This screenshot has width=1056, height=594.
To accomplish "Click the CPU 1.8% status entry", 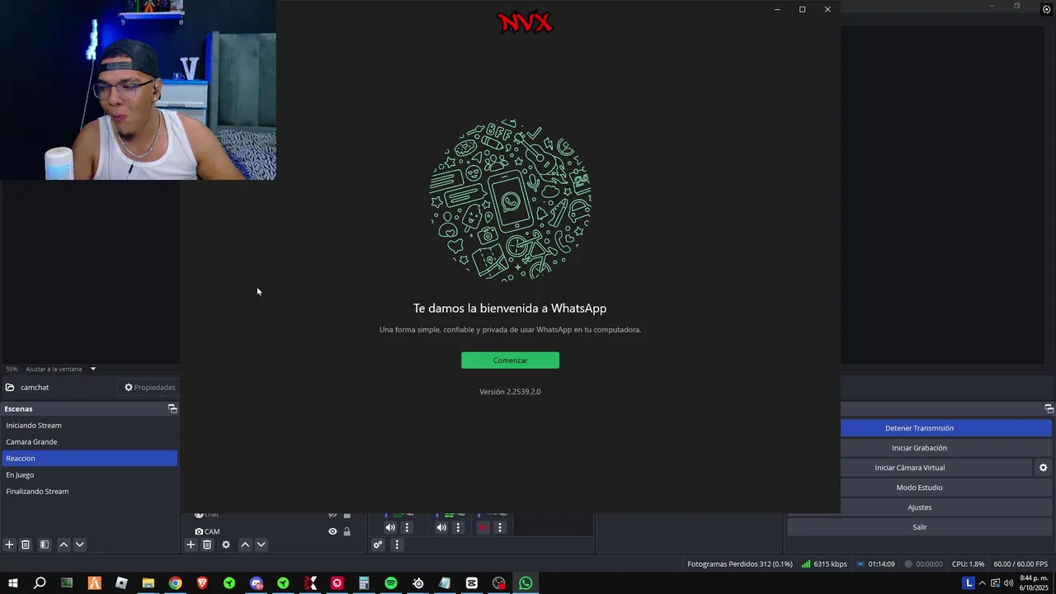I will click(x=968, y=564).
